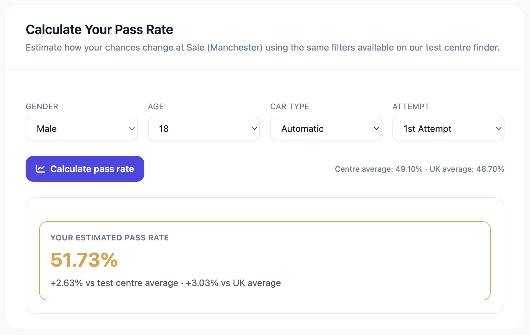
Task: Click the YOUR ESTIMATED PASS RATE label
Action: (110, 237)
